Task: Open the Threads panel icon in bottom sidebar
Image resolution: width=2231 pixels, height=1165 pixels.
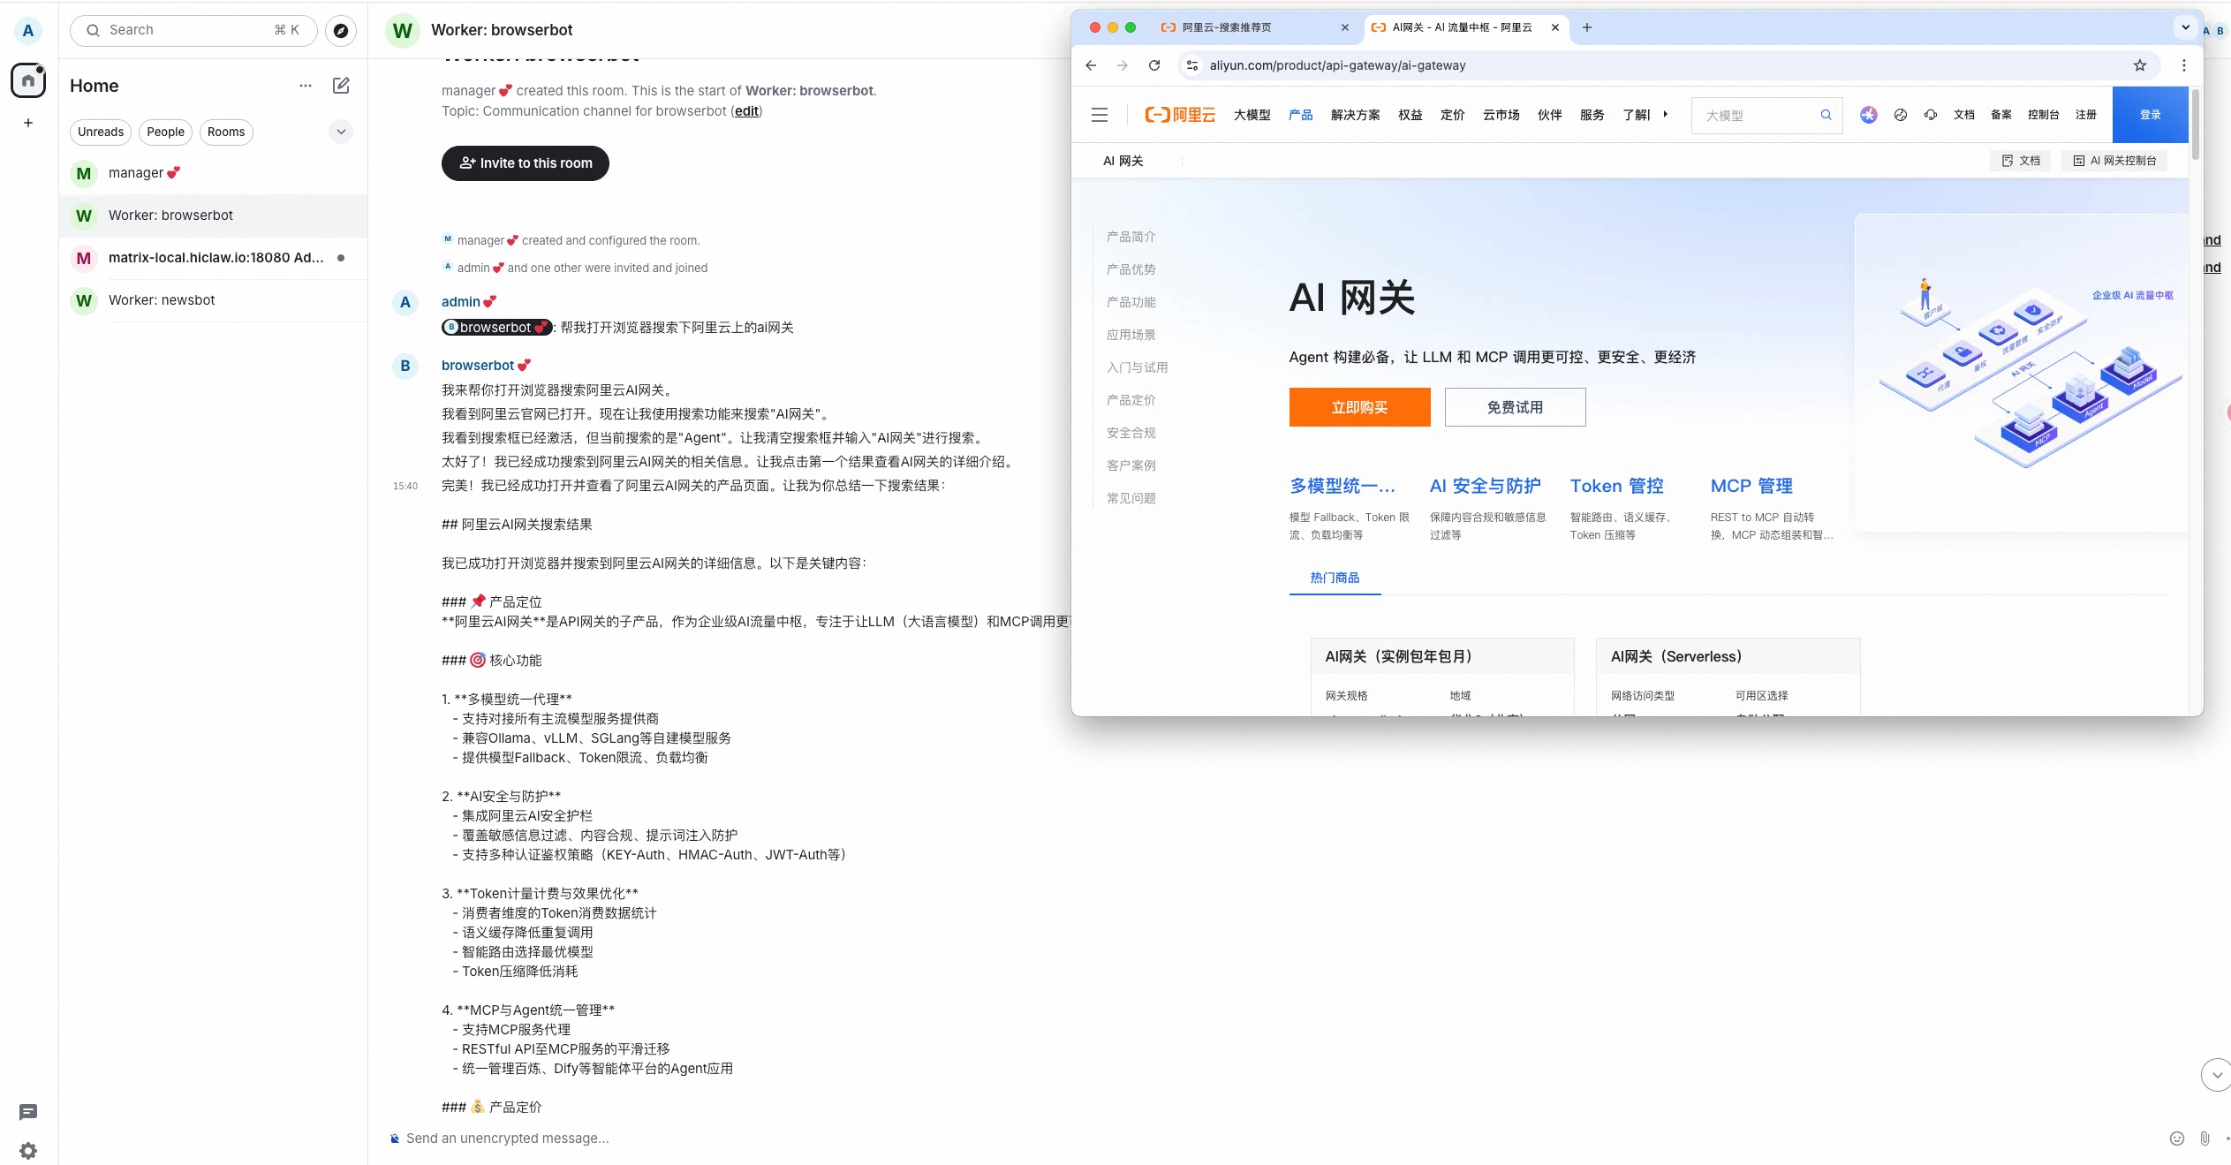Action: pyautogui.click(x=27, y=1112)
